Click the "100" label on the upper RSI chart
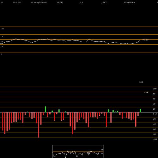Screen dimensions: 158x158 [3, 29]
